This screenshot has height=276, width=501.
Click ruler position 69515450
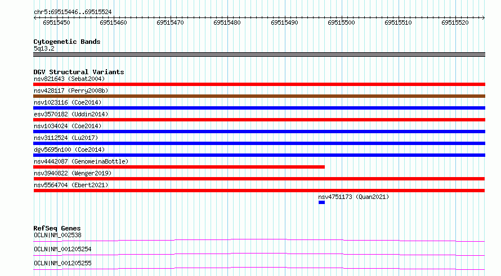(x=56, y=22)
